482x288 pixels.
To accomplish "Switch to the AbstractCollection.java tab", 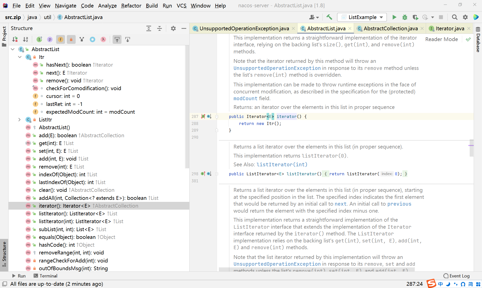I will pyautogui.click(x=390, y=29).
